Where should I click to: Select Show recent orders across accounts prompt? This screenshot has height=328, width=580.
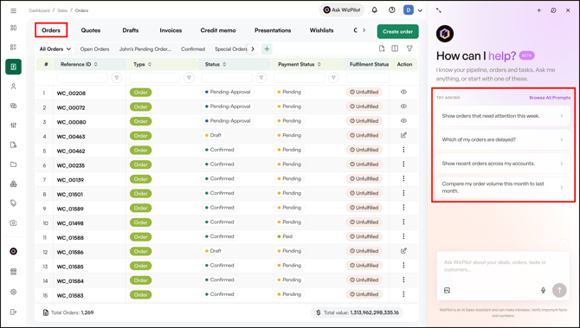point(503,164)
